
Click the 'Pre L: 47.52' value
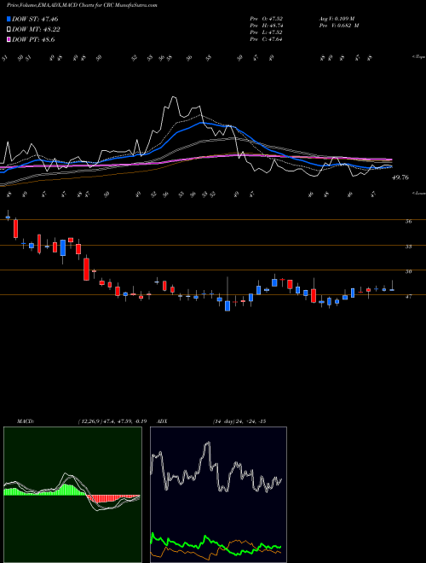(x=266, y=32)
